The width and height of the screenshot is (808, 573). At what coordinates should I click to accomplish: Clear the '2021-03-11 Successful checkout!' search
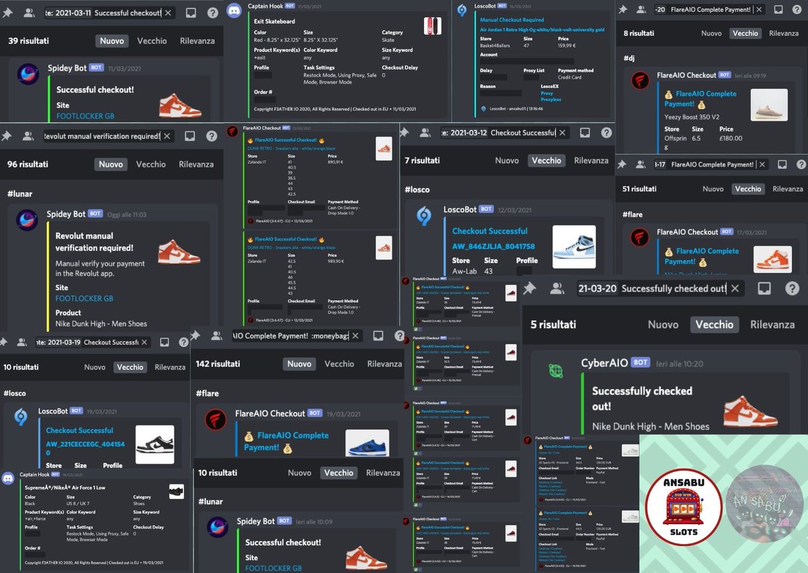pyautogui.click(x=168, y=13)
